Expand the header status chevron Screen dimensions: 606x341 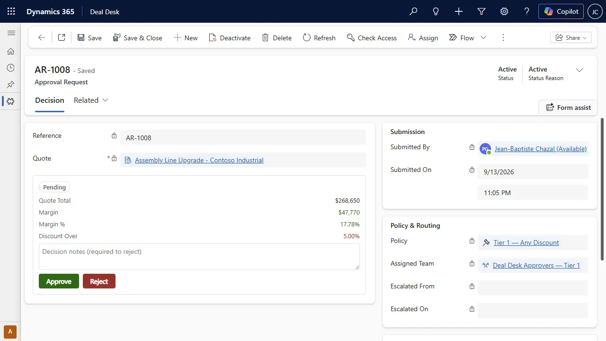pyautogui.click(x=579, y=70)
